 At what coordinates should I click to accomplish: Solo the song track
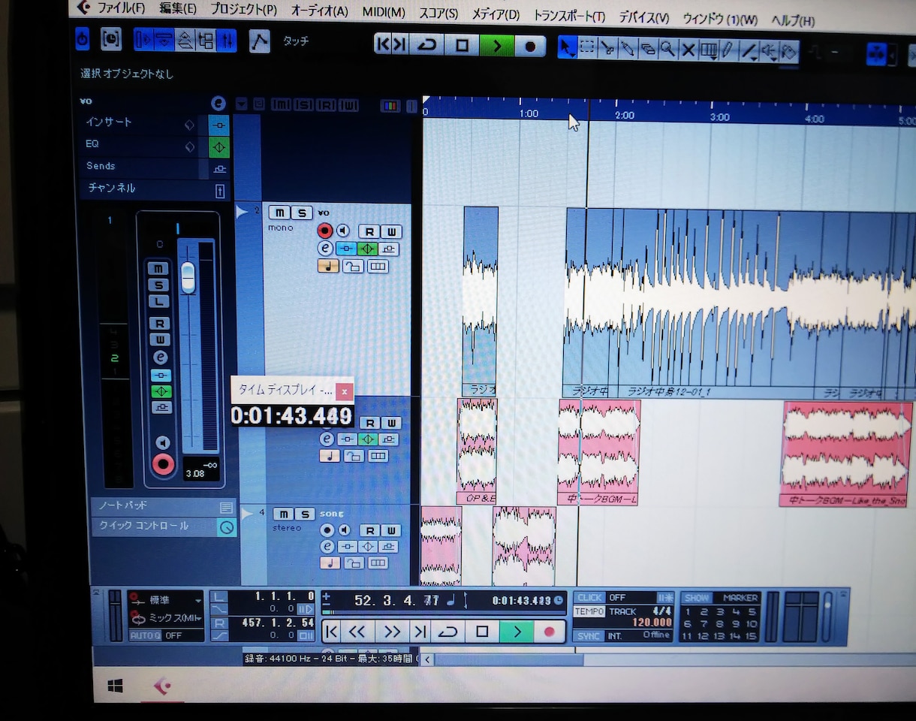coord(304,514)
